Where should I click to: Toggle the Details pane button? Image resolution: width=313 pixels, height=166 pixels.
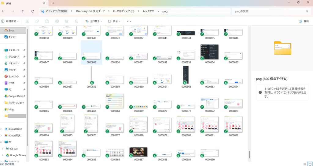pyautogui.click(x=304, y=21)
